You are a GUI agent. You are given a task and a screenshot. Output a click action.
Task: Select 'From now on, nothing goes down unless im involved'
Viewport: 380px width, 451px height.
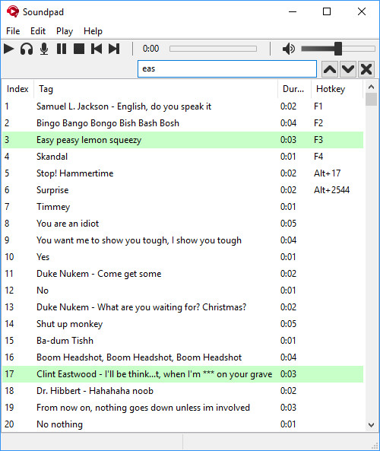183,408
